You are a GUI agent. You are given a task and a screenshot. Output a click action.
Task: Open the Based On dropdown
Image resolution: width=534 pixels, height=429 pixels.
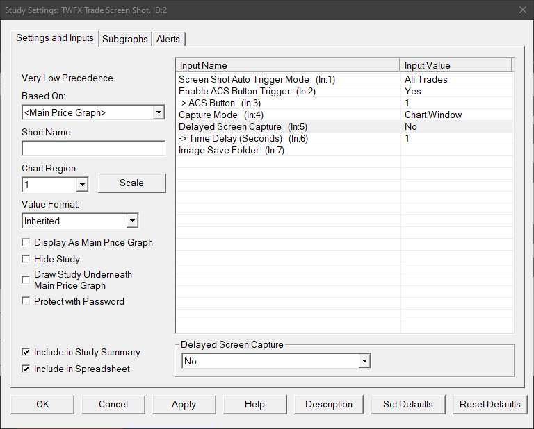tap(159, 112)
